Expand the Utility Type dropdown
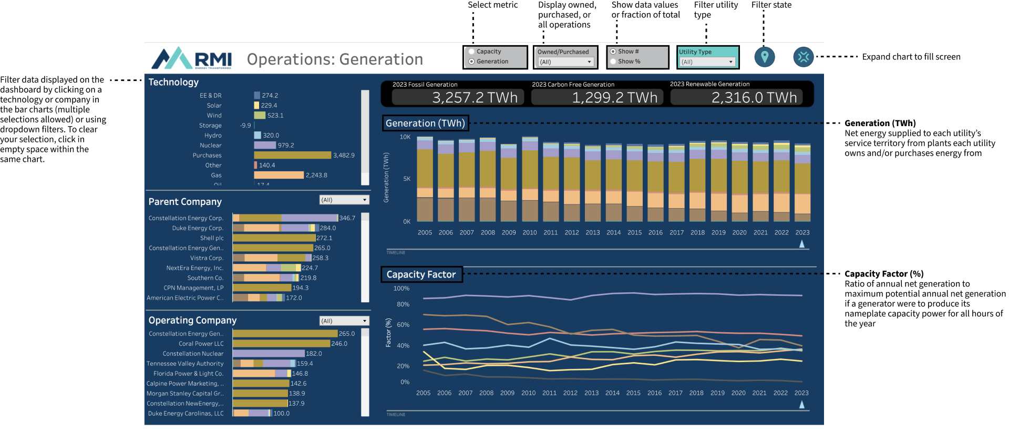Viewport: 1009px width, 432px height. (707, 62)
